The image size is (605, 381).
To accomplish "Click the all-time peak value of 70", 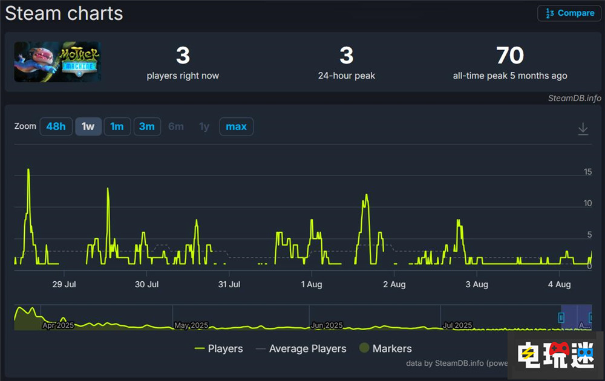I will pyautogui.click(x=509, y=56).
